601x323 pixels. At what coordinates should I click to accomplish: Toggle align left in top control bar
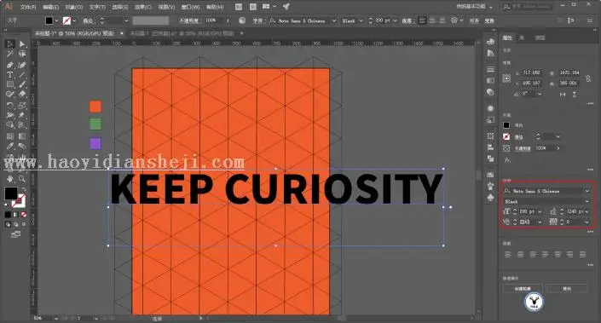coord(422,20)
